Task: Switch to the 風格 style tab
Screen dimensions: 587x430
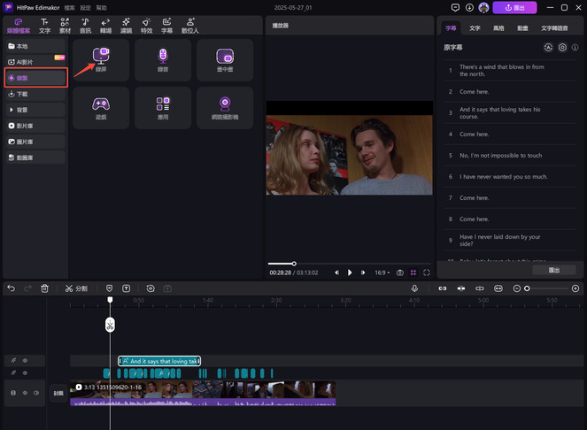Action: coord(498,28)
